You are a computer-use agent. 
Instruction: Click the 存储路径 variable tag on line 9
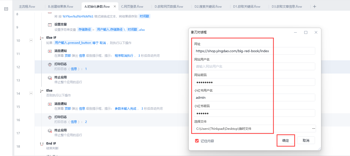click(x=85, y=30)
